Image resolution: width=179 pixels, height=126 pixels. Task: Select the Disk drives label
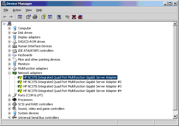pyautogui.click(x=25, y=33)
